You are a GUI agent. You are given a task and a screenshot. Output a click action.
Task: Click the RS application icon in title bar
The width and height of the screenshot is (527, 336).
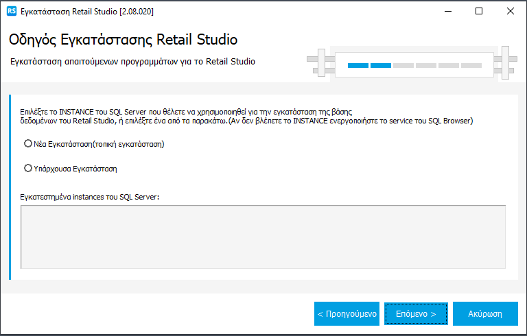point(11,12)
